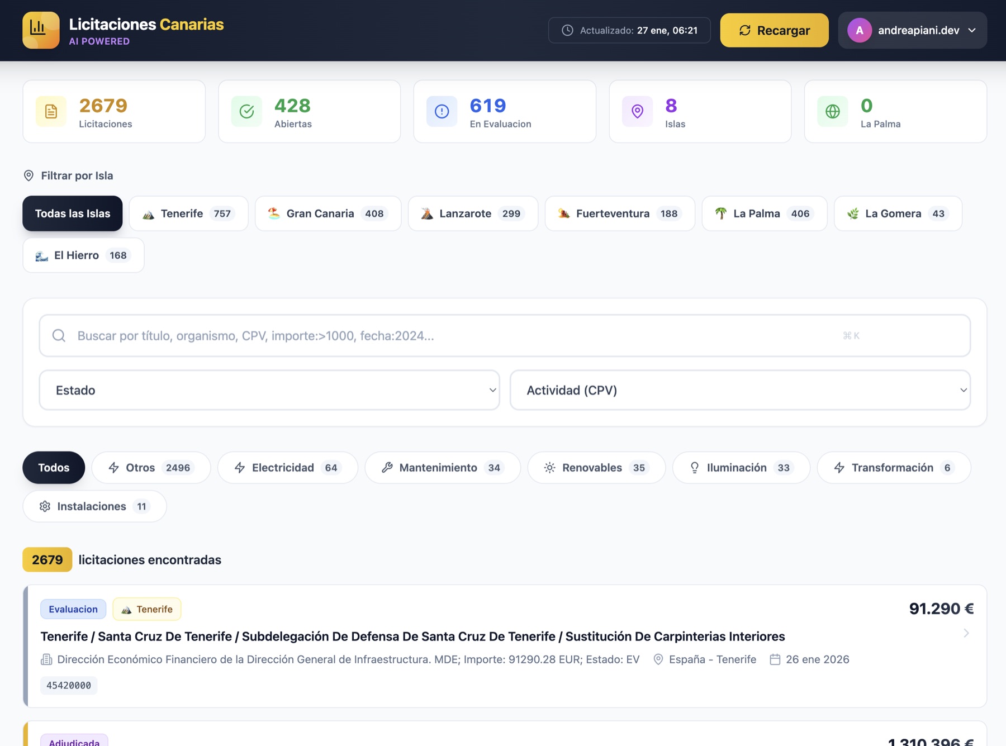
Task: Click the document icon on Licitaciones card
Action: click(x=51, y=111)
